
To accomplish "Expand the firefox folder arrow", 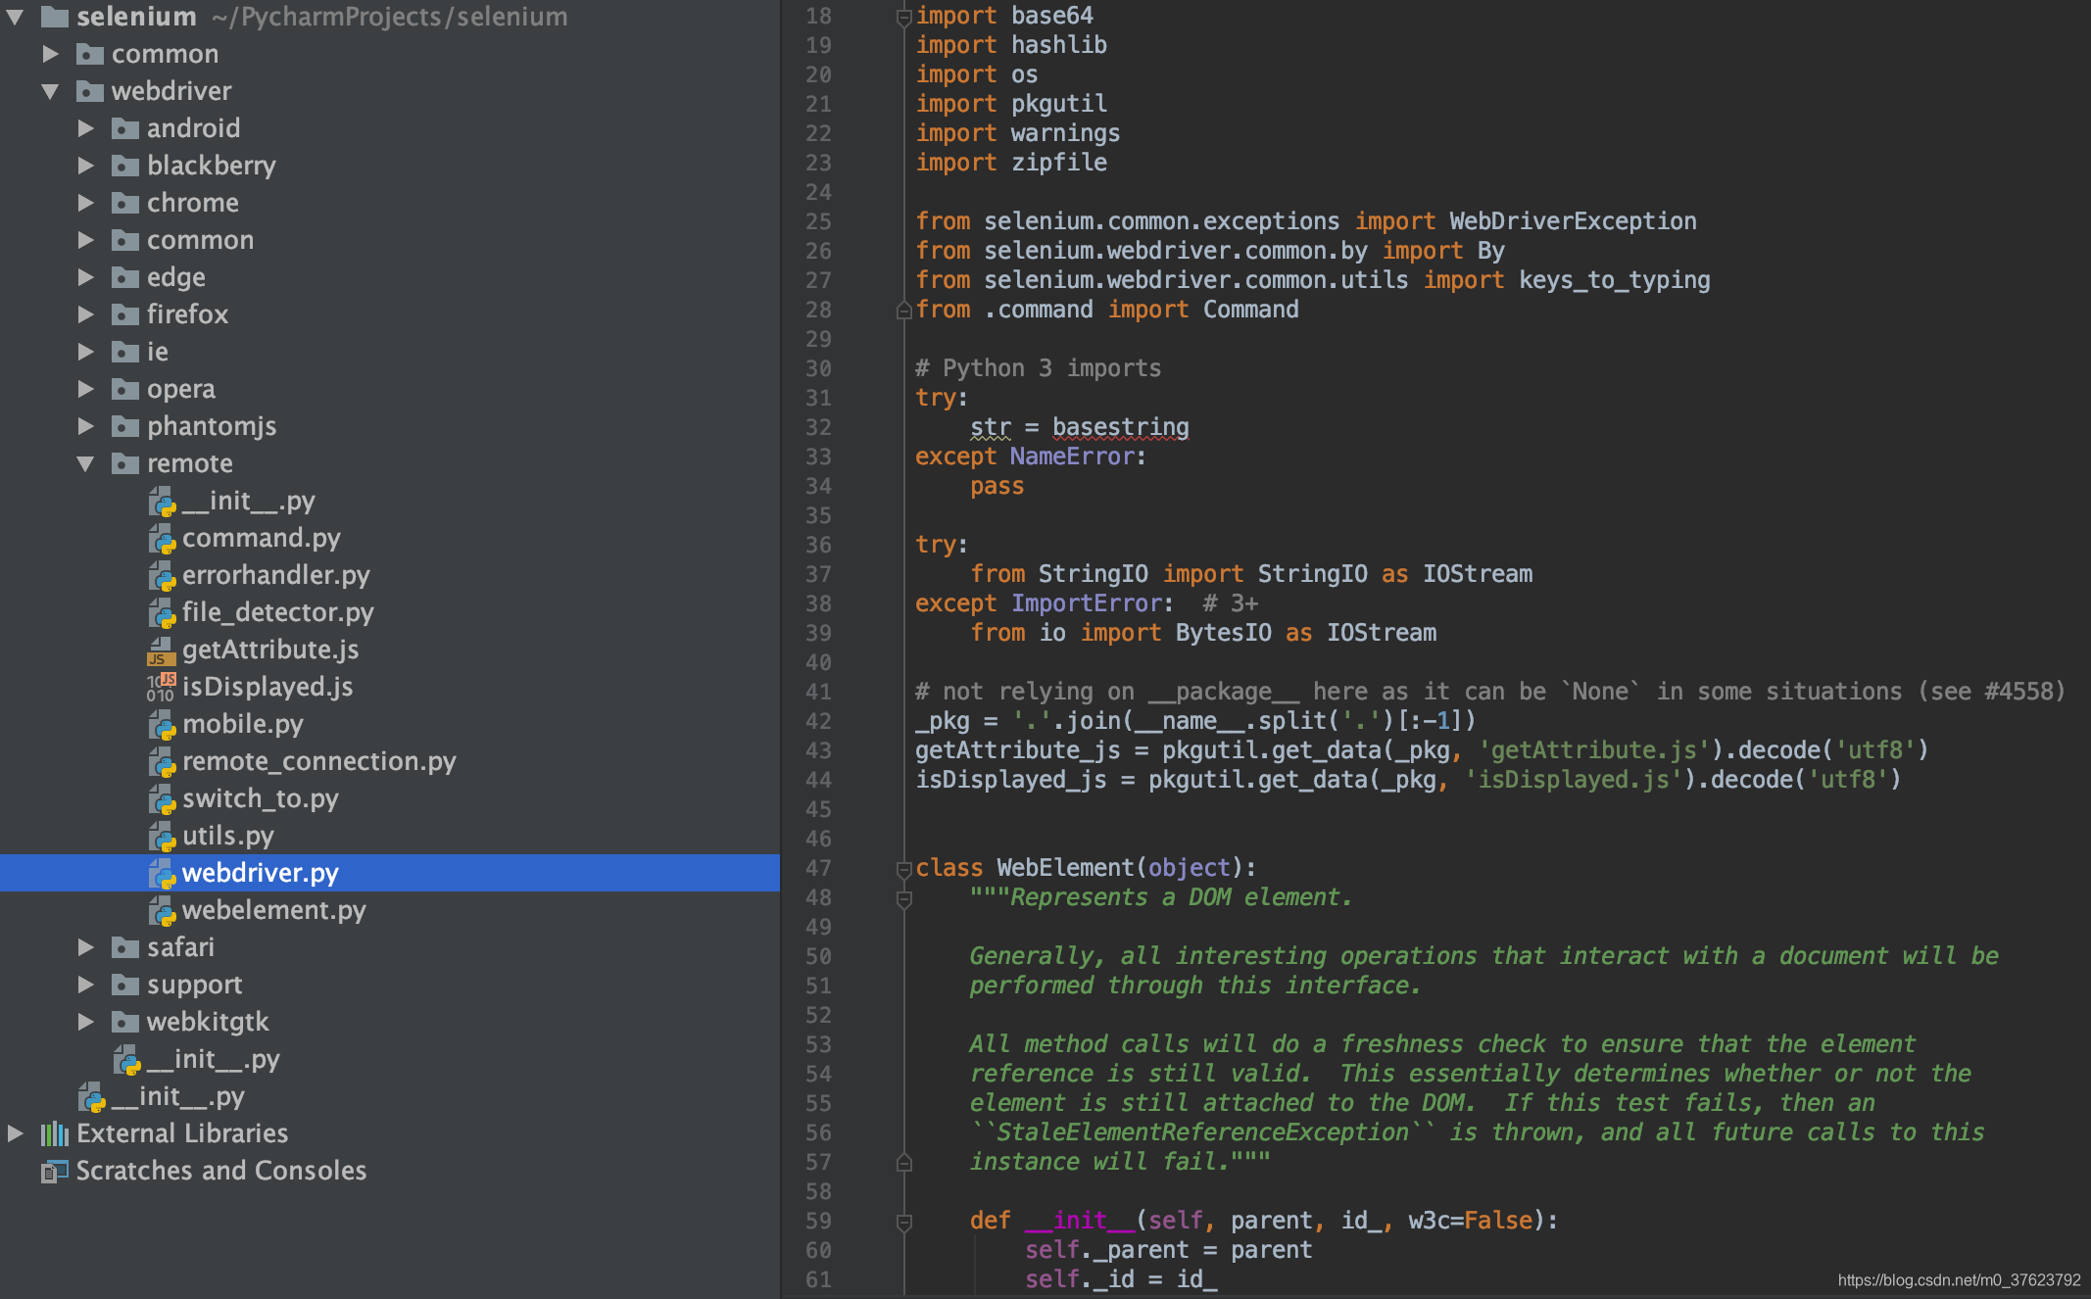I will coord(86,314).
